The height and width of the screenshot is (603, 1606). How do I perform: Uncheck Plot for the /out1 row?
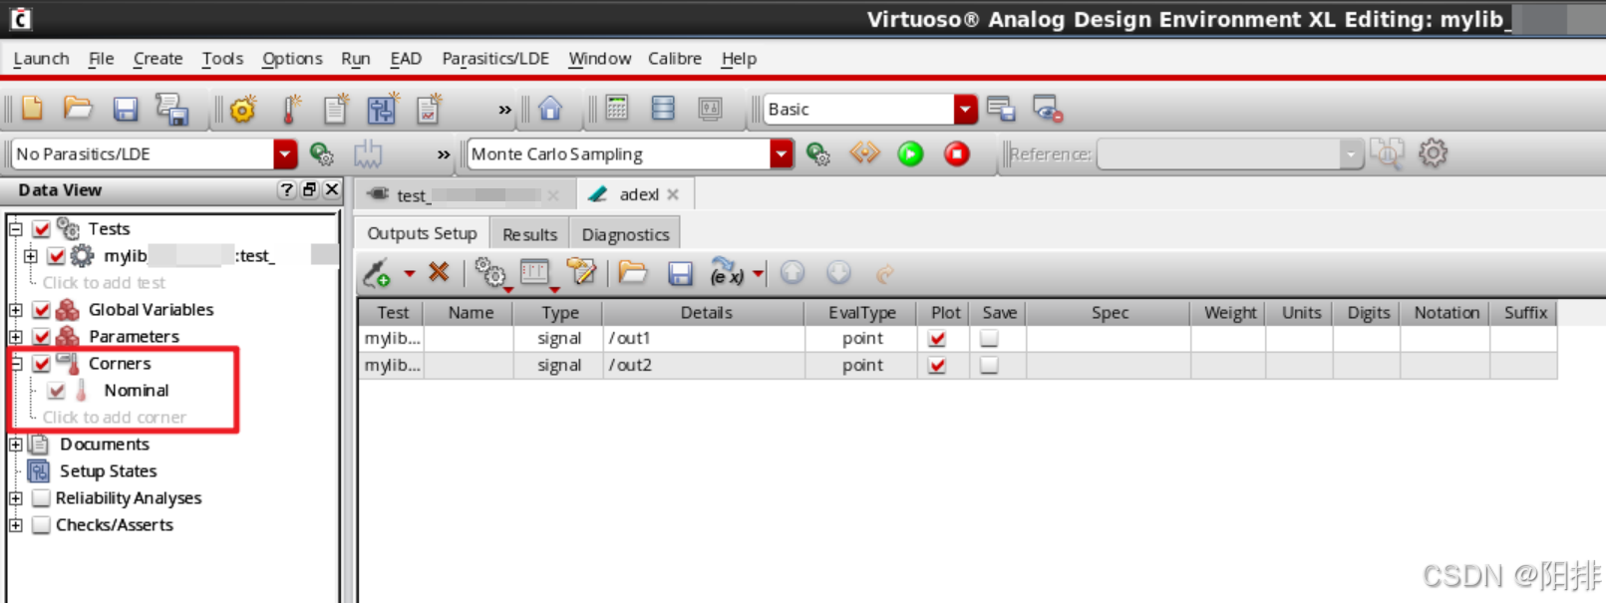[937, 339]
